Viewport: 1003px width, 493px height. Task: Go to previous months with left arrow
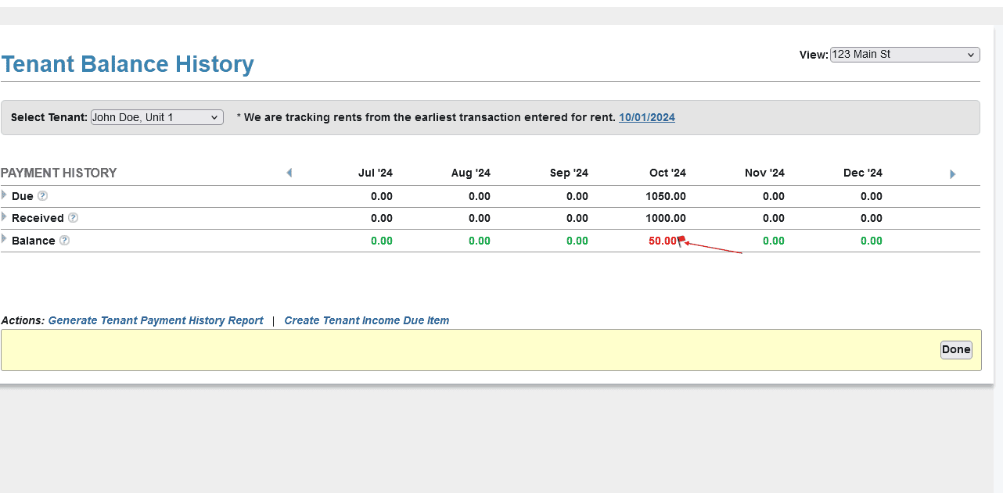(289, 173)
